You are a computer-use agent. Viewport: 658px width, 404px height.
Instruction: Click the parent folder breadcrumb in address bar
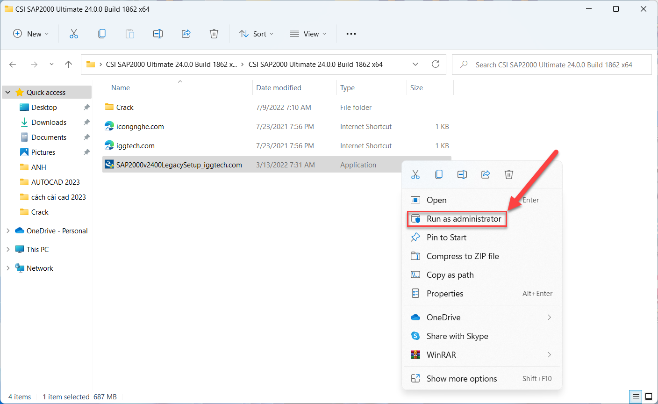172,65
